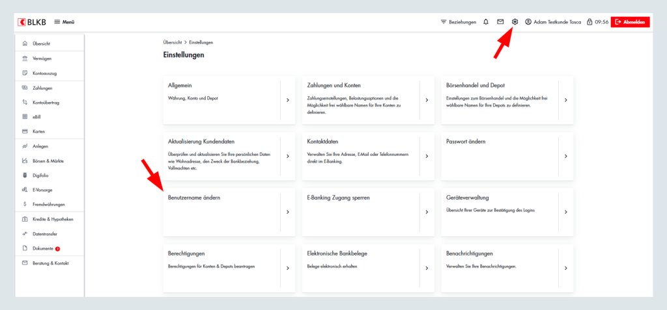Expand the Börsenhandel und Depot chevron
This screenshot has width=667, height=310.
[x=566, y=100]
